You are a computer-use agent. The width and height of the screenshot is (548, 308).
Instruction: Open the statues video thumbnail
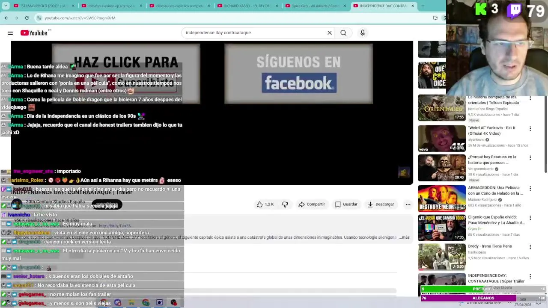point(441,168)
